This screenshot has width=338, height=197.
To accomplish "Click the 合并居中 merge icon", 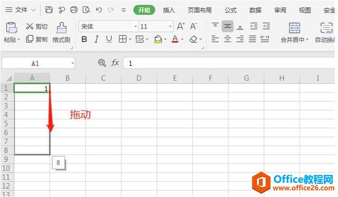I will 295,28.
